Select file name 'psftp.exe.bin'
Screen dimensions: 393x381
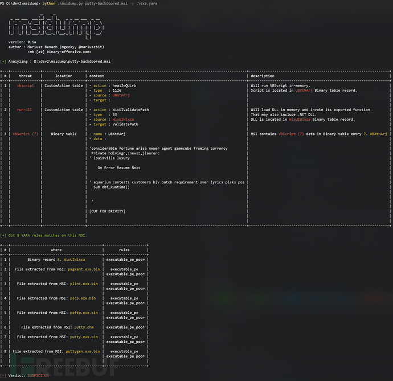click(84, 313)
